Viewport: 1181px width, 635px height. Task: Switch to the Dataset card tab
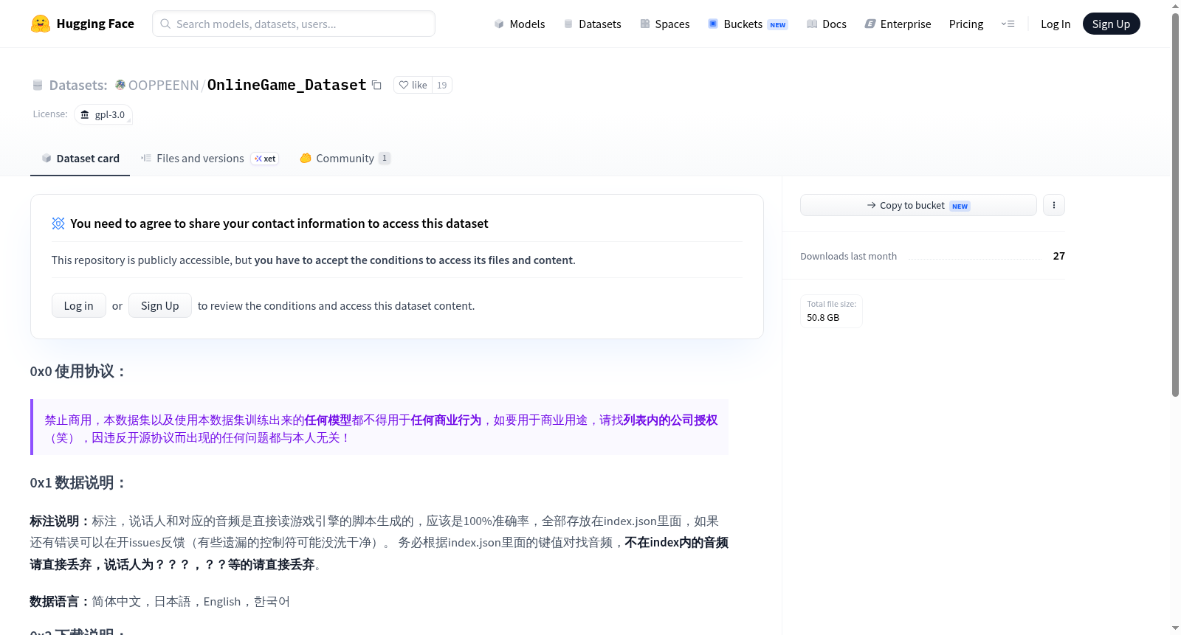80,158
